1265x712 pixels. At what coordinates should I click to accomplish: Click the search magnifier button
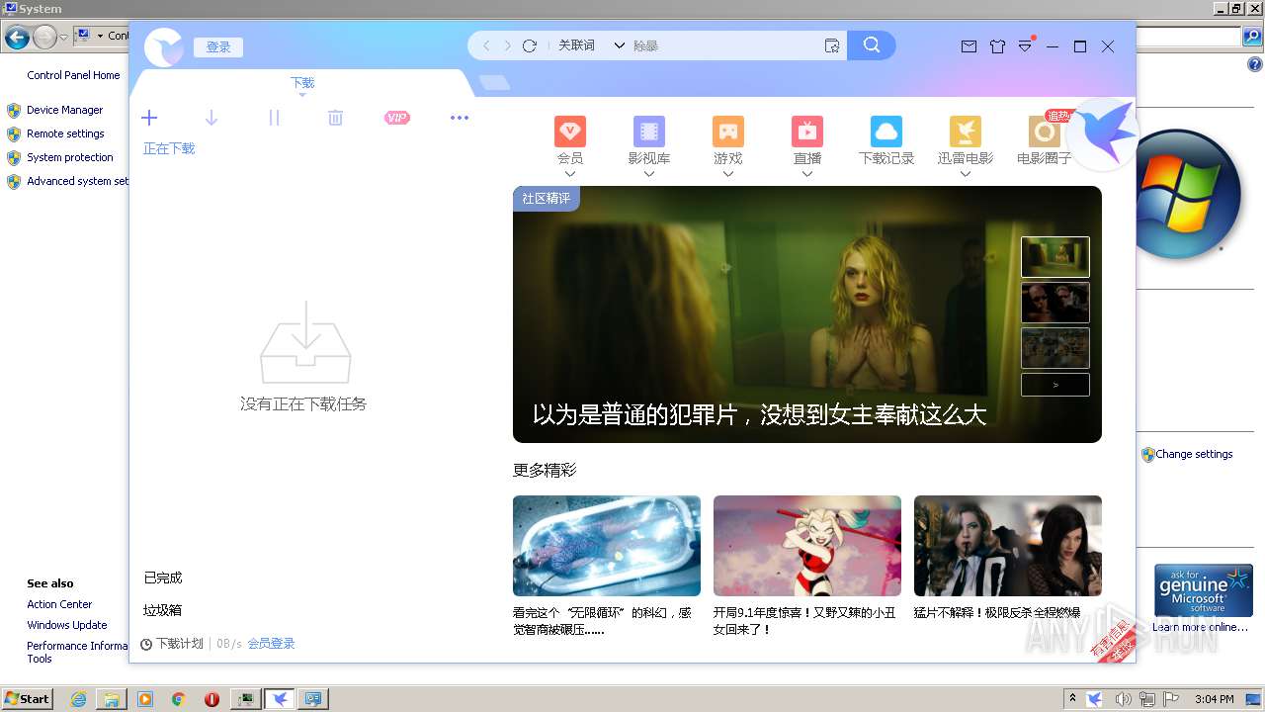coord(872,45)
